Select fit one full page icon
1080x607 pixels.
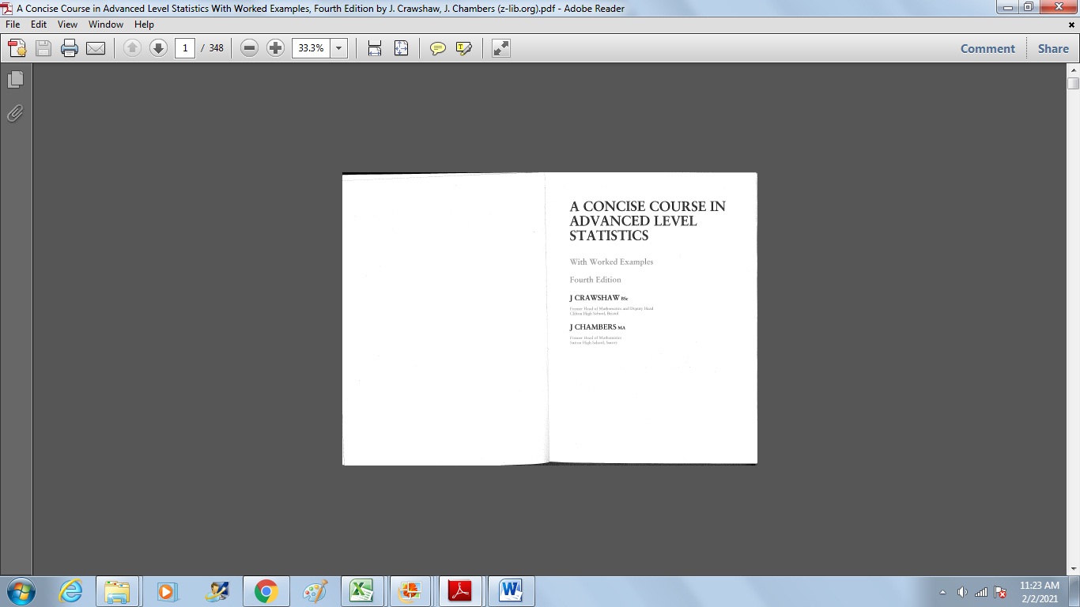pos(401,48)
